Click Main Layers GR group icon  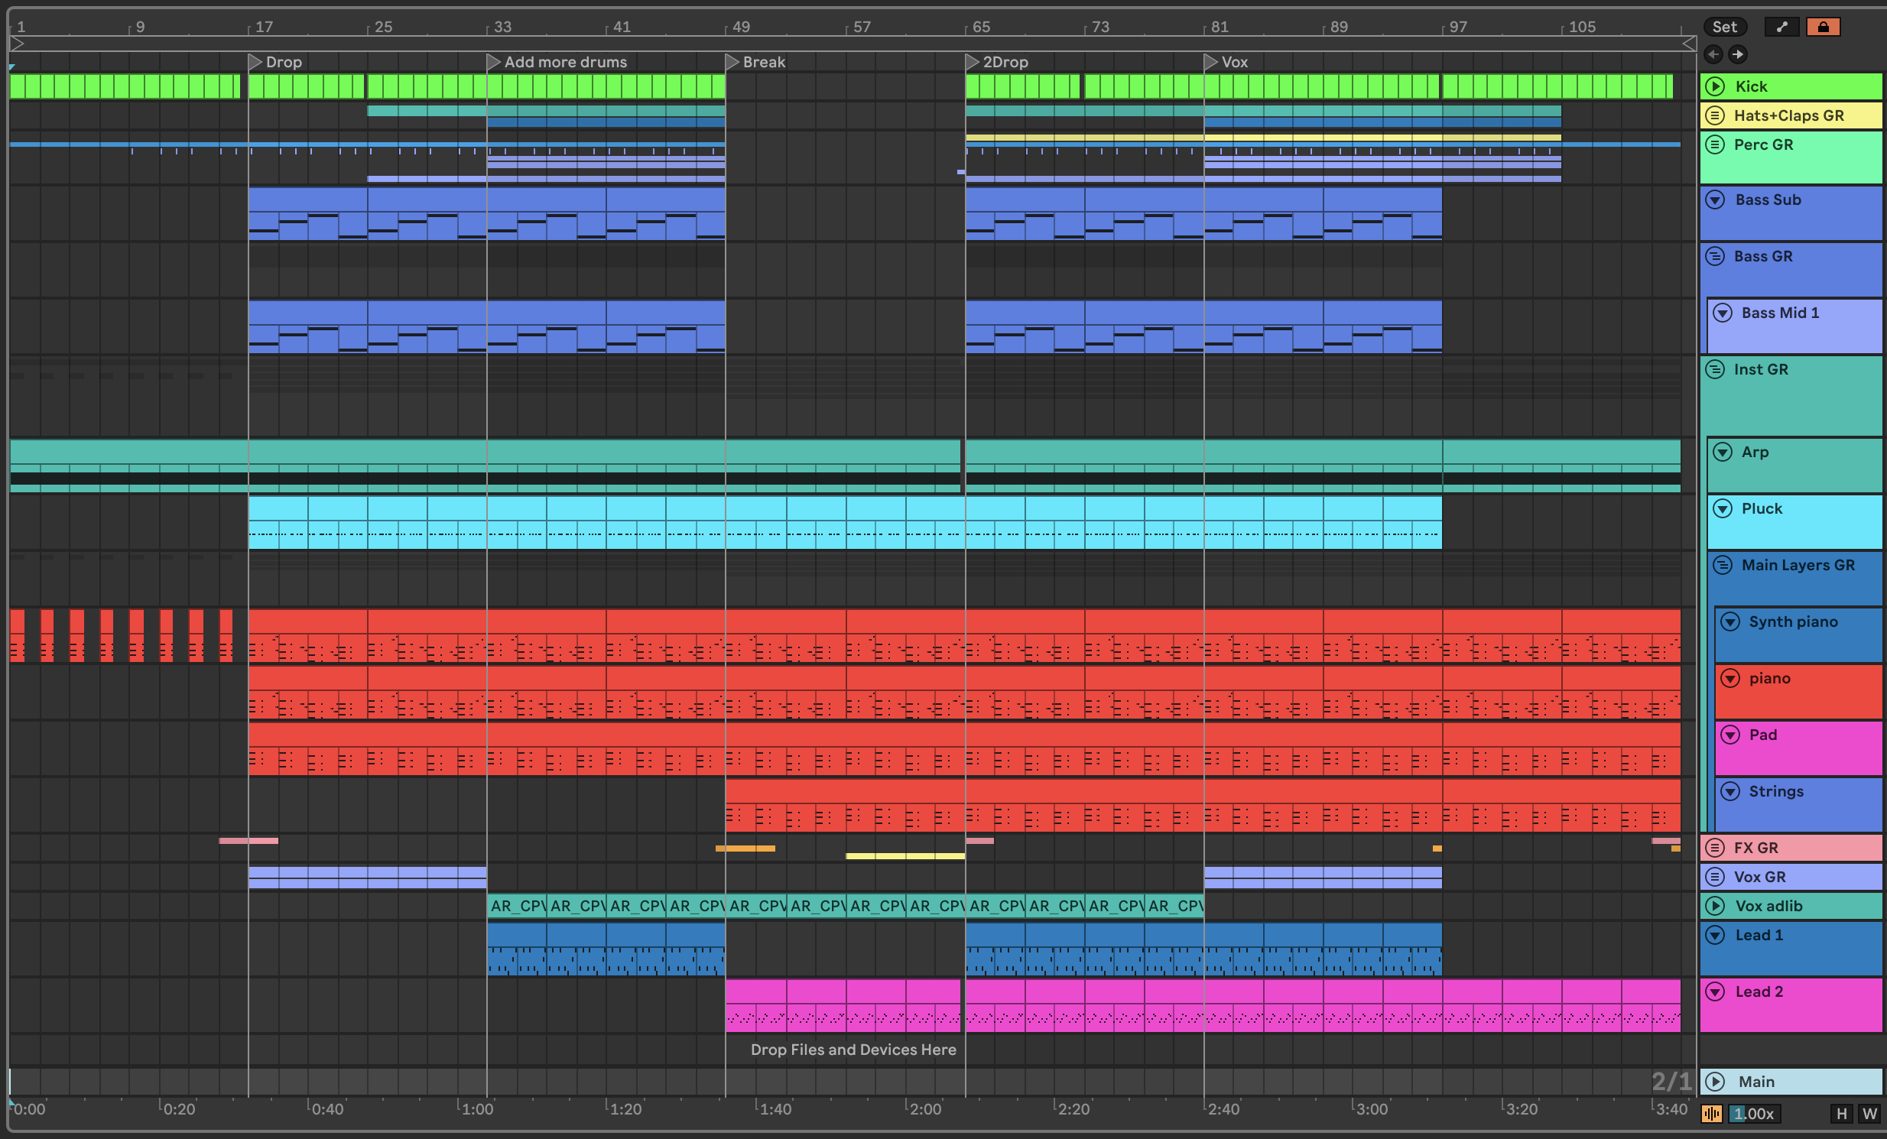(1723, 566)
